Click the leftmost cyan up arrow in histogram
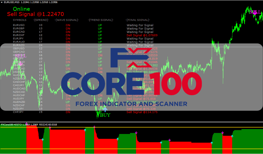This screenshot has height=154, width=263. [43, 140]
